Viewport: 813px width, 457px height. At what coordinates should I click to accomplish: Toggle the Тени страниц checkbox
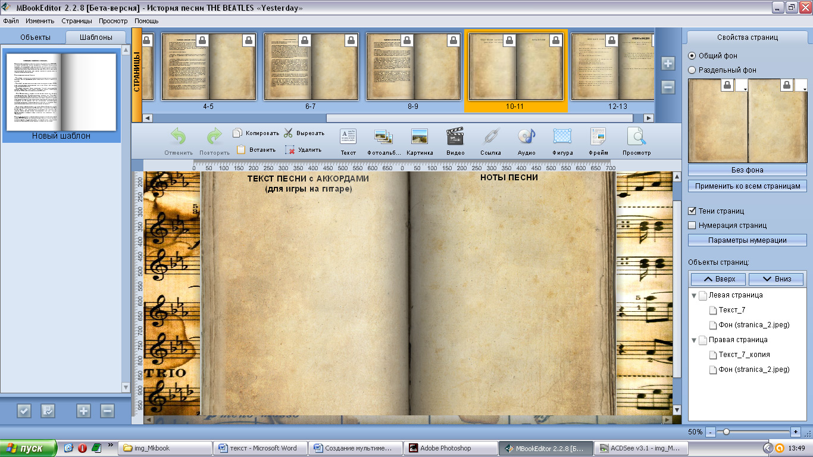point(692,211)
